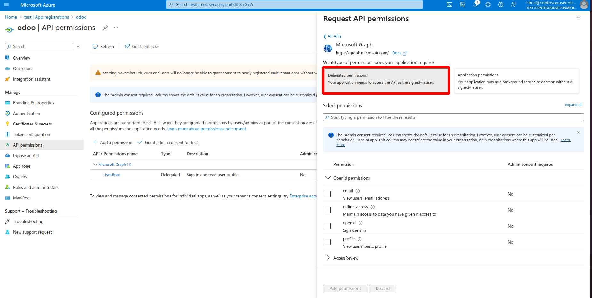Image resolution: width=592 pixels, height=298 pixels.
Task: Expand the AccessReview permissions group
Action: pos(328,258)
